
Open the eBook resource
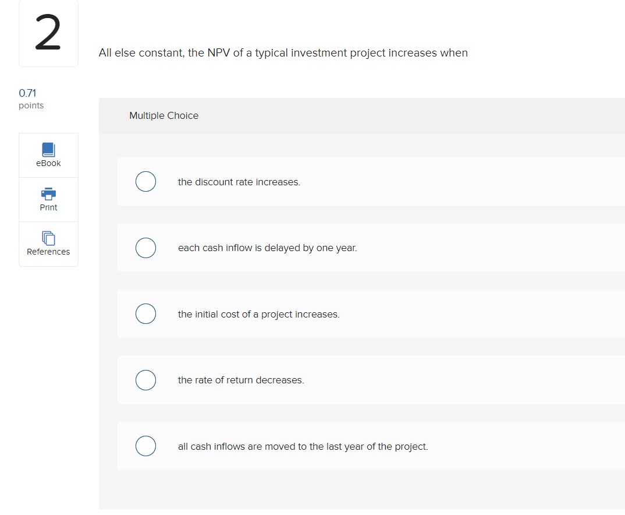coord(48,154)
